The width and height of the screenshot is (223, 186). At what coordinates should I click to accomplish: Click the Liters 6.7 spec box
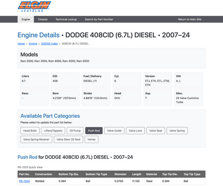tap(35, 80)
